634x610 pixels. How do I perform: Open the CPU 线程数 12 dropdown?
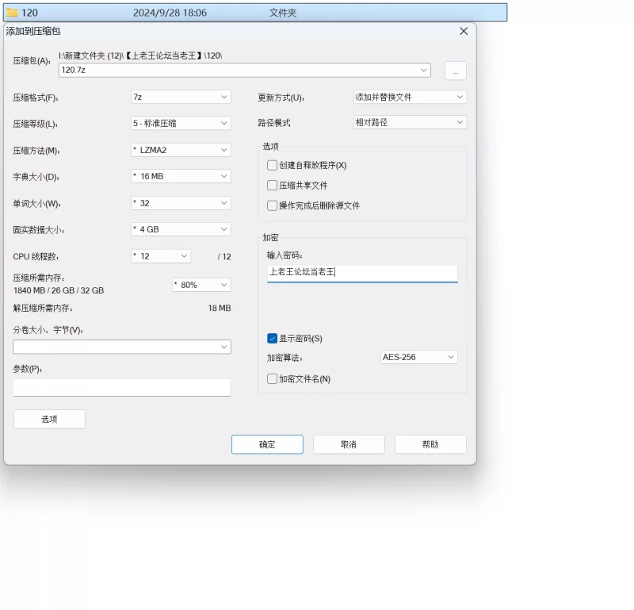[x=161, y=256]
